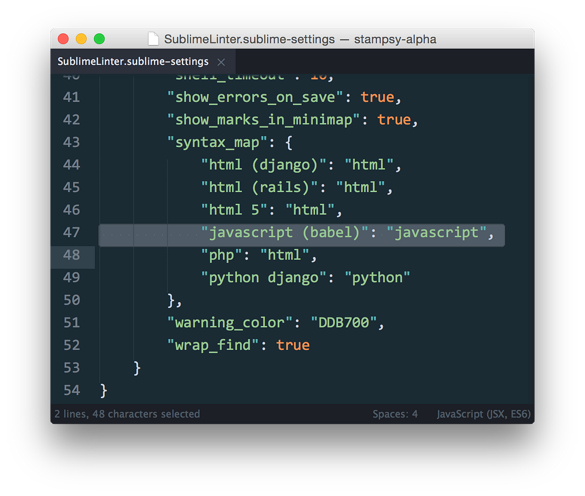The width and height of the screenshot is (585, 496).
Task: Click line number 54 in the gutter
Action: [71, 390]
